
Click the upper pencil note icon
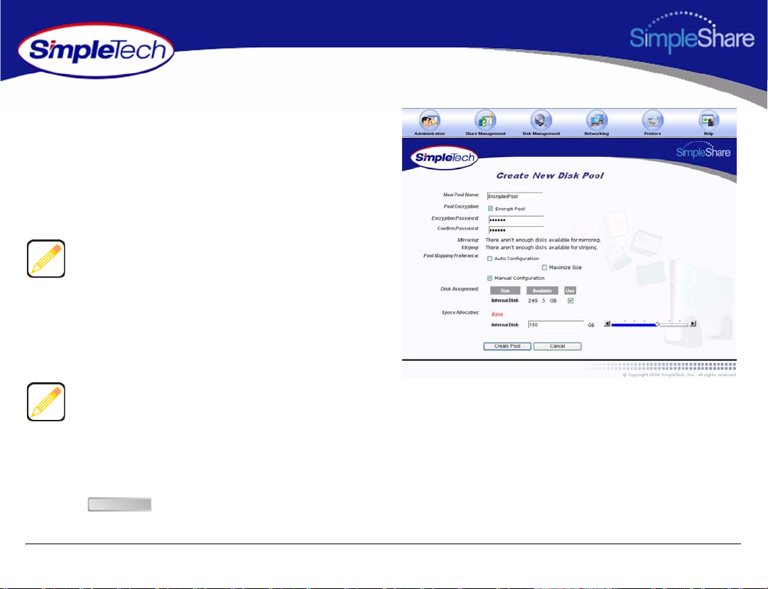[x=46, y=259]
